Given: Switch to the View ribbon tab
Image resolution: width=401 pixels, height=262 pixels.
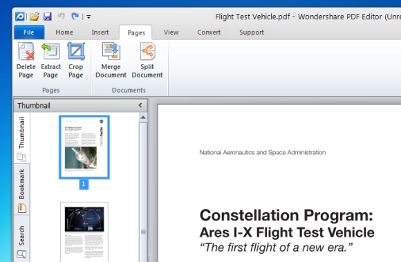Looking at the screenshot, I should click(x=171, y=32).
